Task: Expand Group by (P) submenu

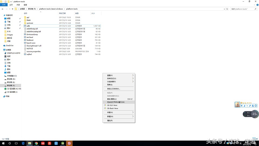Action: pyautogui.click(x=119, y=82)
